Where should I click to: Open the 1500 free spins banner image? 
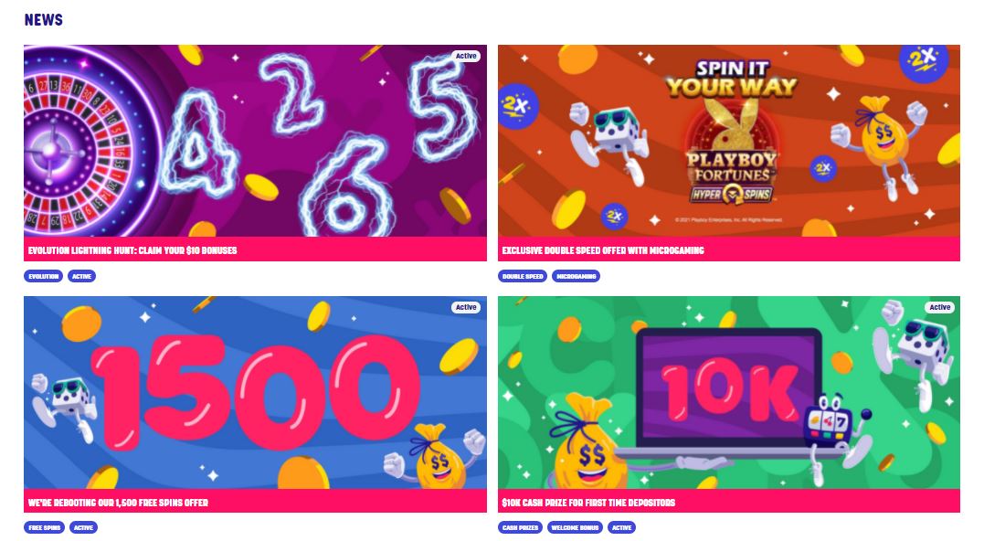(x=255, y=392)
